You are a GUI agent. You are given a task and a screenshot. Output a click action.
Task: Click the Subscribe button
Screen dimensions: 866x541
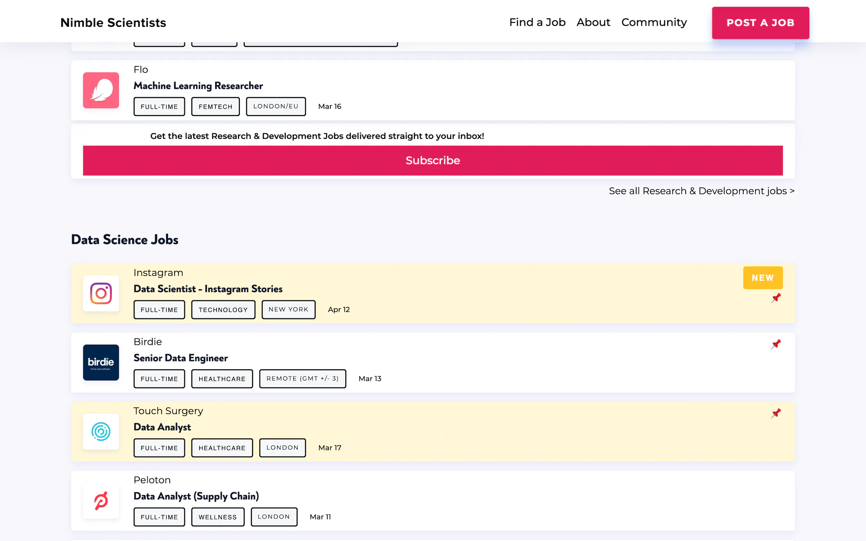(x=432, y=160)
